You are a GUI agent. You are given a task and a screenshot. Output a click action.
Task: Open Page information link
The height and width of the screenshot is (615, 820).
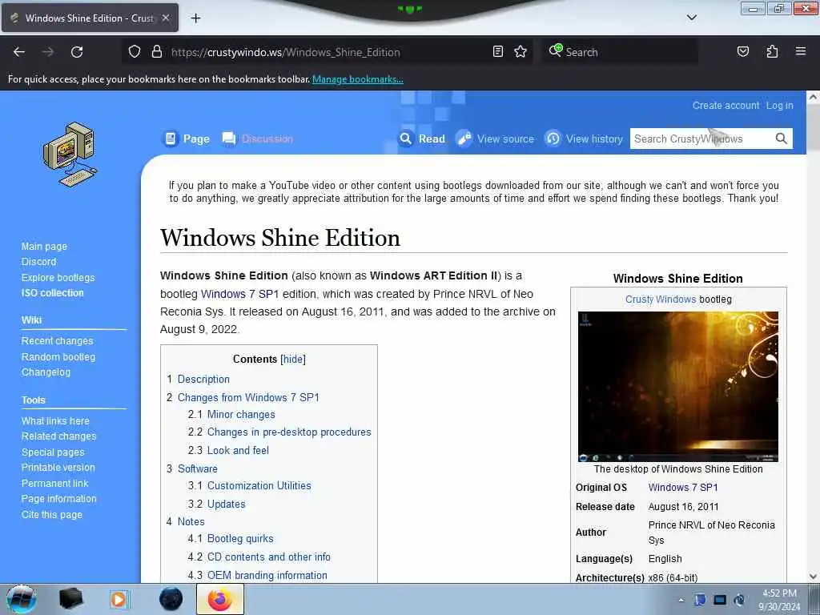pos(59,499)
